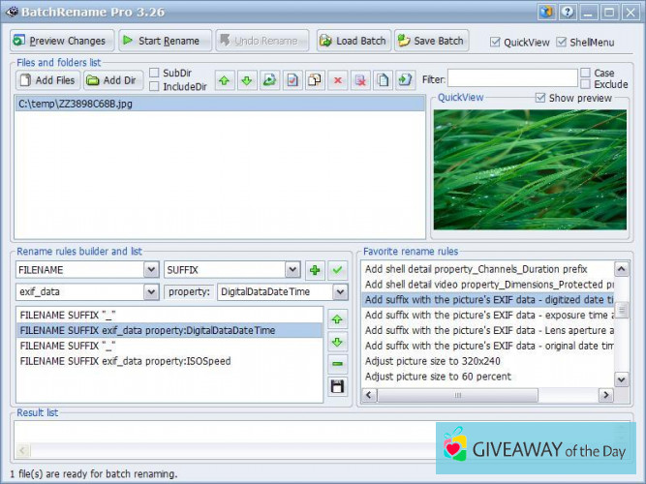Toggle the SubDir checkbox
This screenshot has width=646, height=484.
(x=155, y=73)
